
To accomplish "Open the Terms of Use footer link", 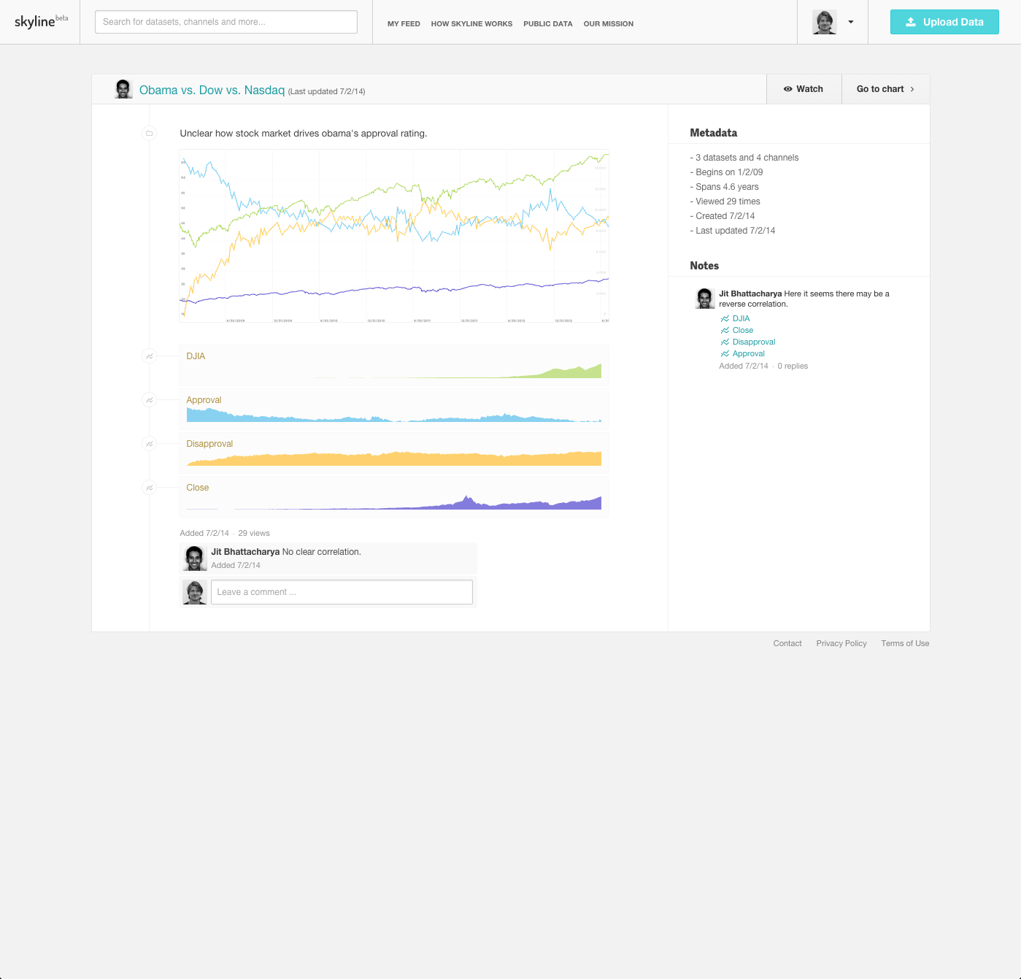I will 905,643.
